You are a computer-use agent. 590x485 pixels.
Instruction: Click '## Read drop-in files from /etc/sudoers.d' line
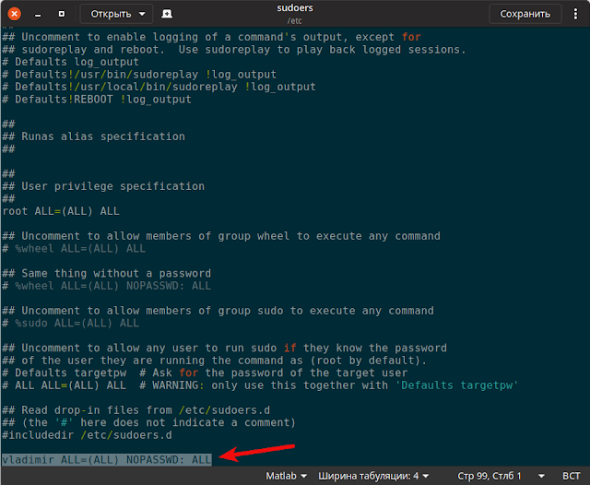point(136,410)
